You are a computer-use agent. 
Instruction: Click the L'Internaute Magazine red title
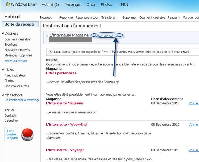65,103
